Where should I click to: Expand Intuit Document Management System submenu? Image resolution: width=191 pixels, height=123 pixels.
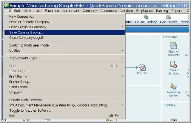coord(64,105)
